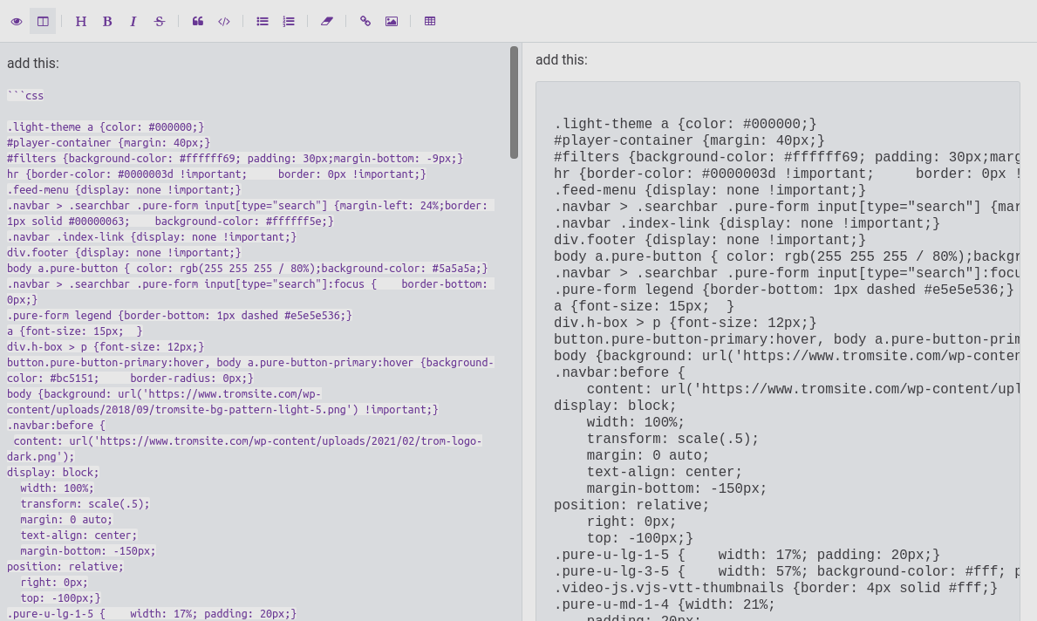This screenshot has height=621, width=1037.
Task: Apply strikethrough formatting
Action: [x=159, y=21]
